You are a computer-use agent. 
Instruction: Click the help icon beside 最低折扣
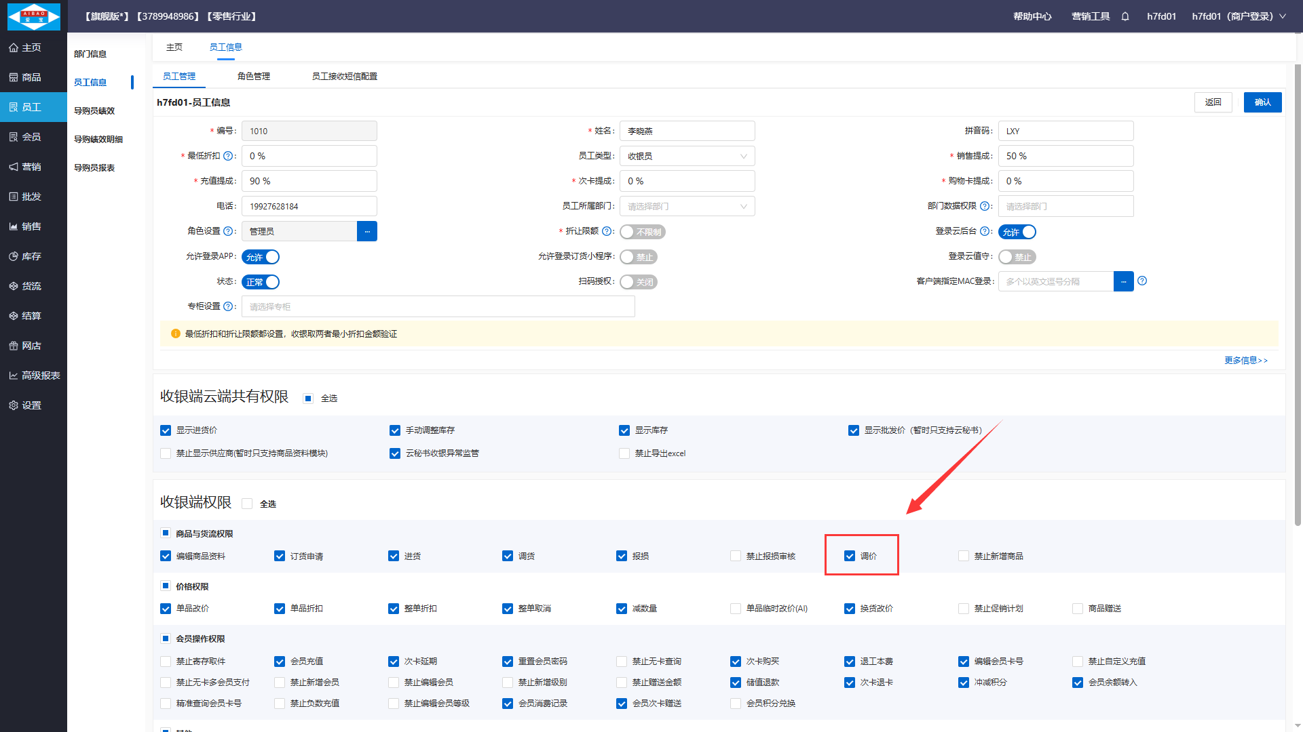coord(228,156)
